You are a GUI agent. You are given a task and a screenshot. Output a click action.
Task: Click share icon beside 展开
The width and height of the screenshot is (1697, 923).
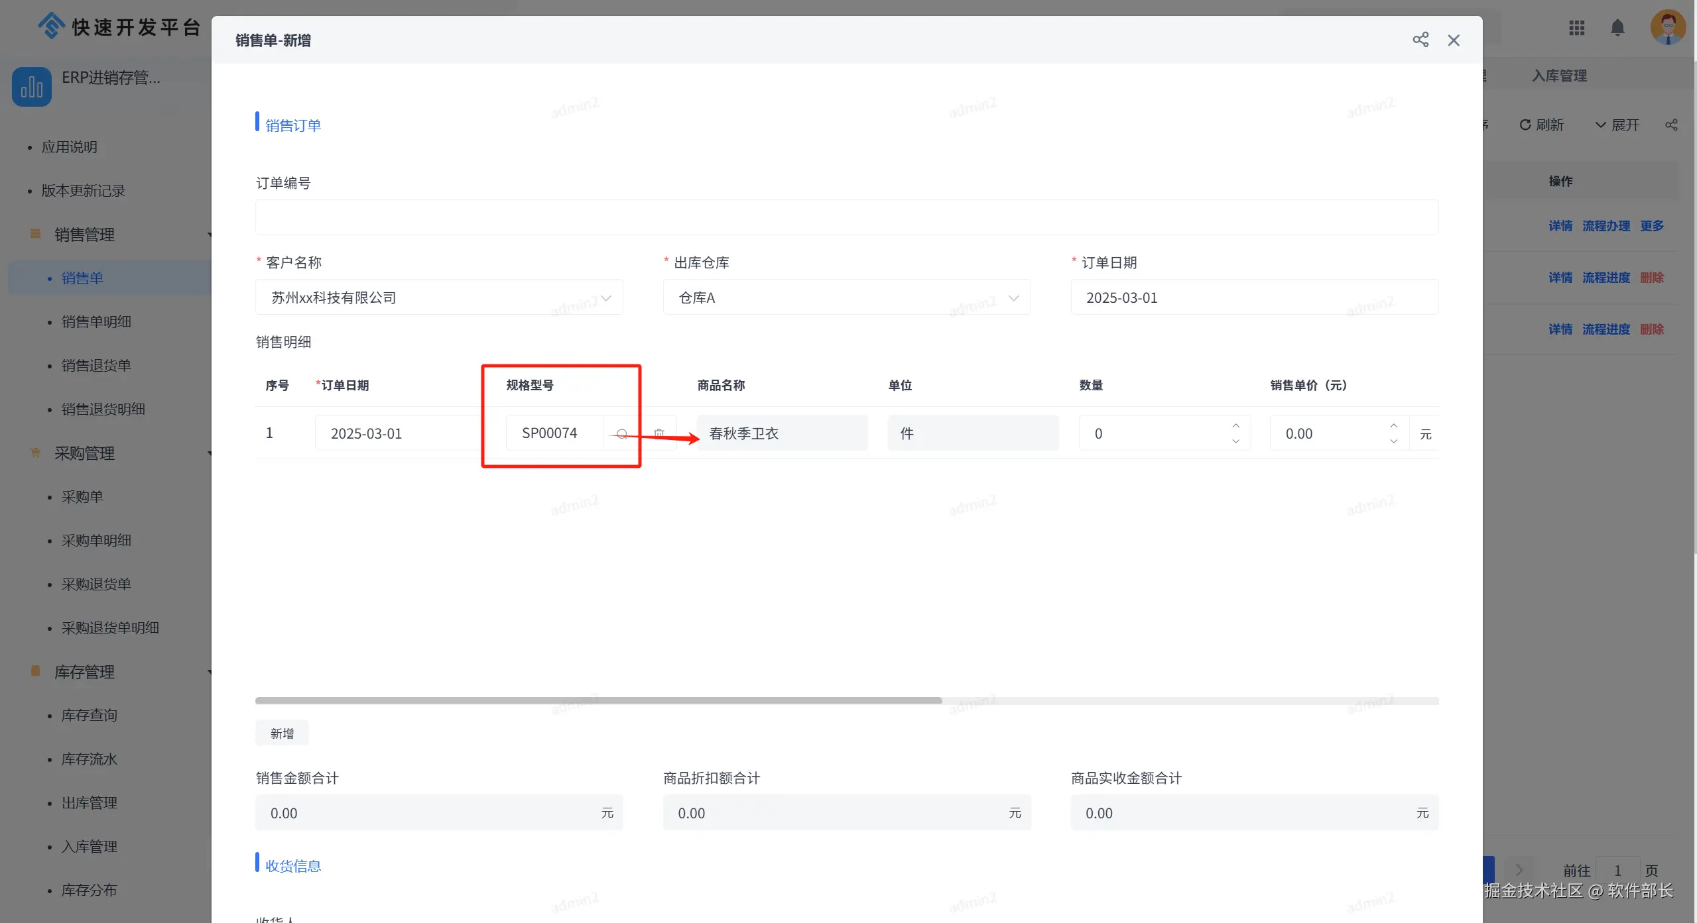tap(1670, 125)
